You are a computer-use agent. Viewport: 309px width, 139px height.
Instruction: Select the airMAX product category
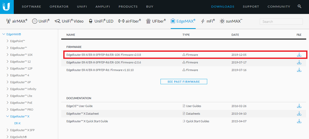coord(17,21)
